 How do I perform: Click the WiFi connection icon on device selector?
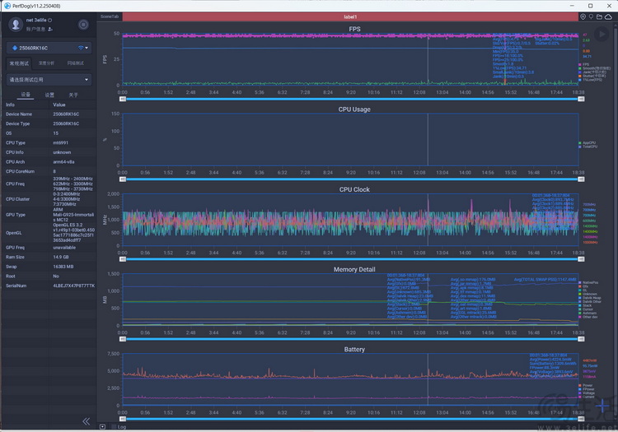[x=81, y=48]
